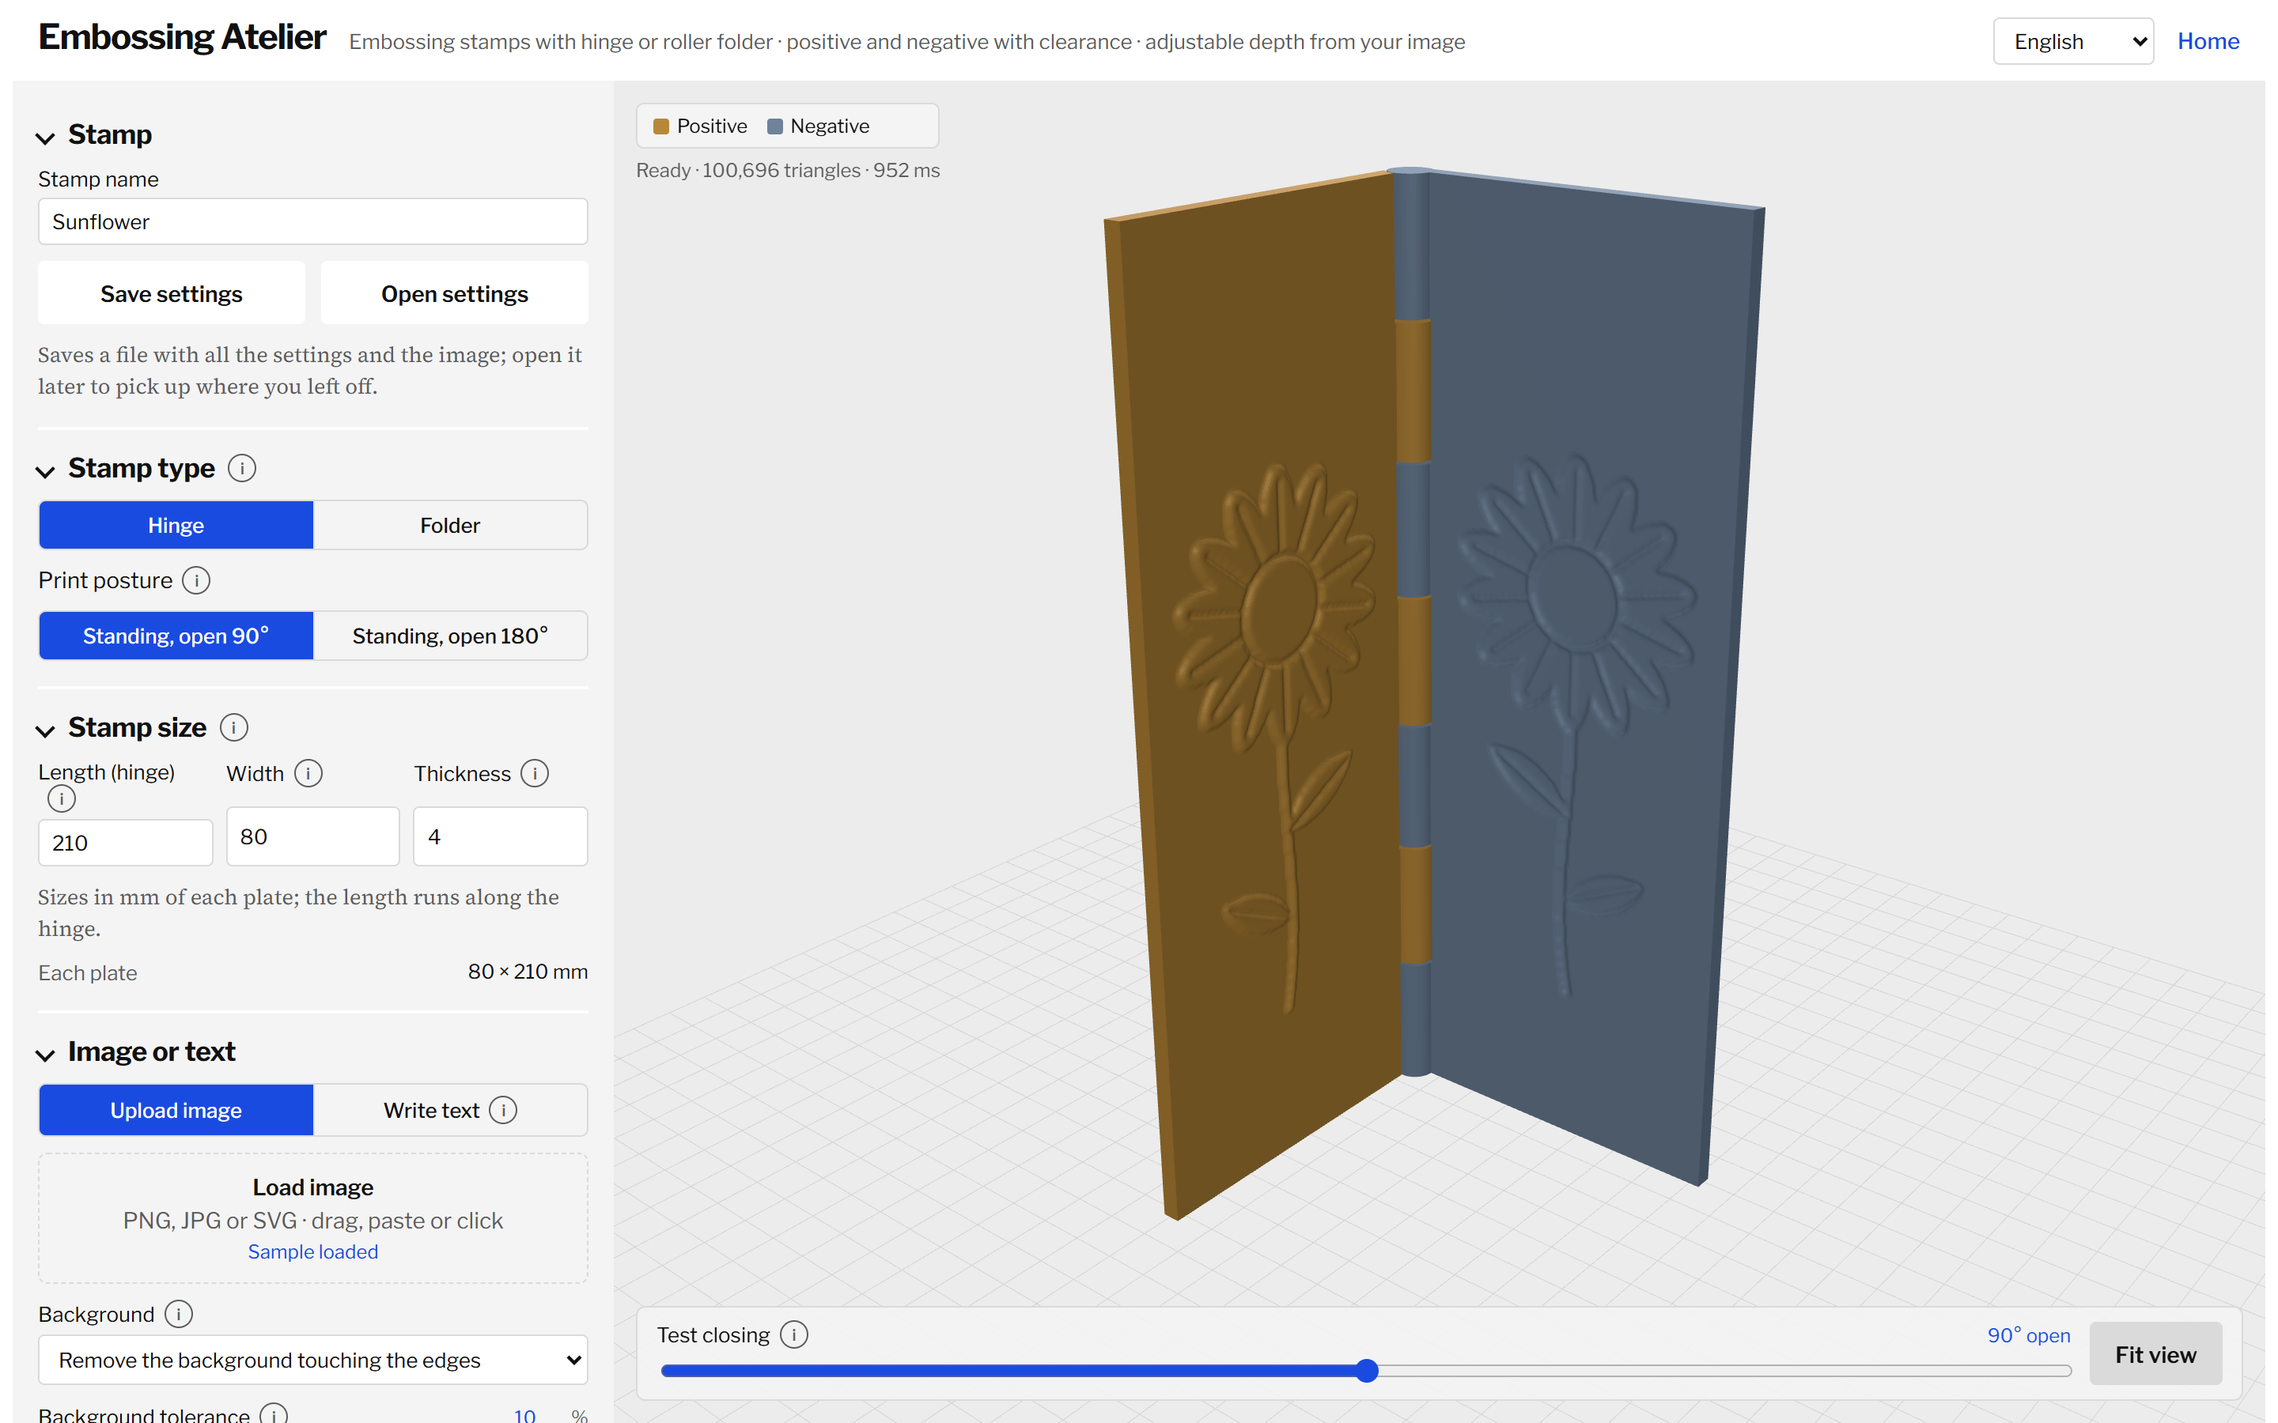Click the Stamp name input field
The image size is (2278, 1423).
(x=312, y=221)
